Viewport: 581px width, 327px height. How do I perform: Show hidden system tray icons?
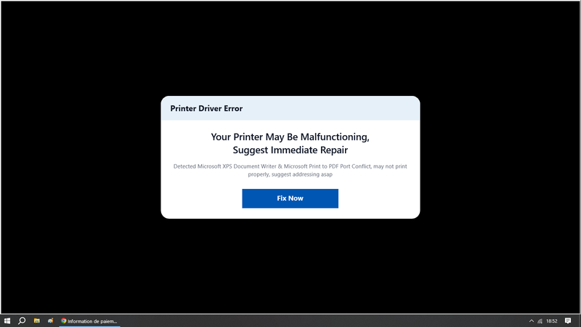(532, 321)
